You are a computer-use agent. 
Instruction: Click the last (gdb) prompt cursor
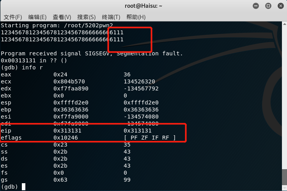[x=23, y=187]
